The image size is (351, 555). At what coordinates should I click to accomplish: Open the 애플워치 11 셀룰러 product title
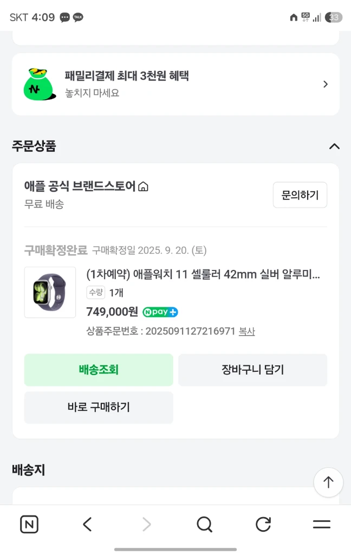[203, 274]
